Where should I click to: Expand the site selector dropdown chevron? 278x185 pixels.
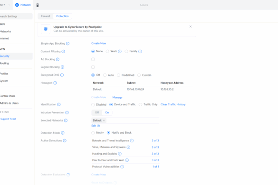tap(9, 5)
